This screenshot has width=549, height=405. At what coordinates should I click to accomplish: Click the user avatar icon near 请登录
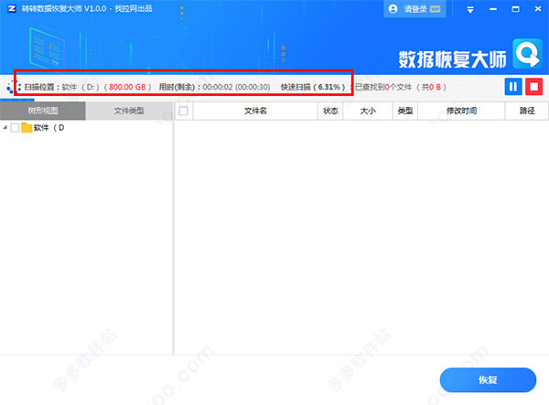tap(393, 9)
